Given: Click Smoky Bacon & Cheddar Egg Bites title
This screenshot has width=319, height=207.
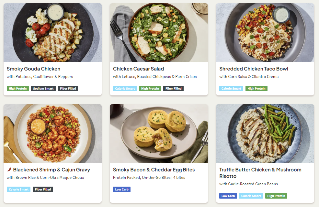Looking at the screenshot, I should pos(154,169).
